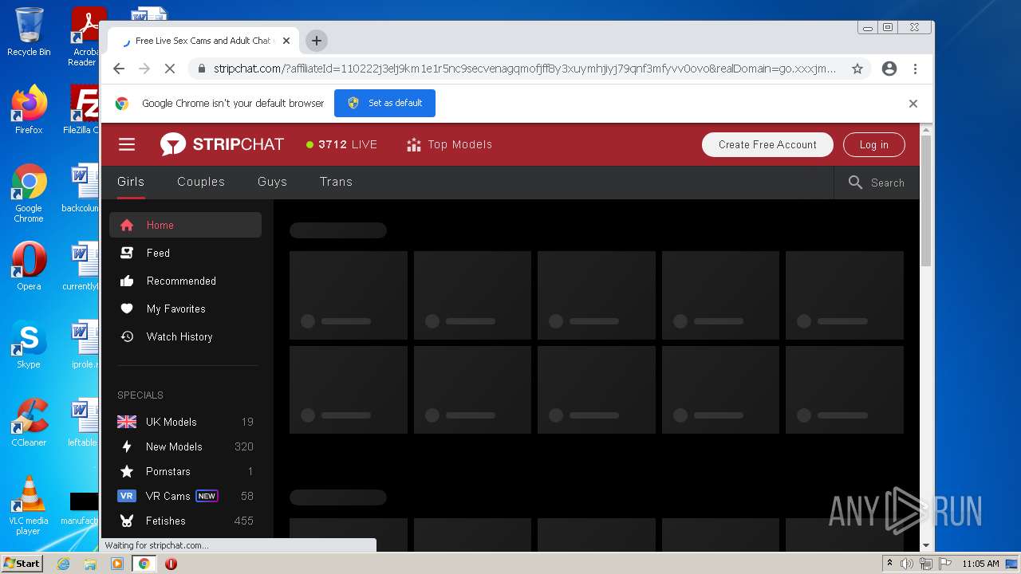Open Opera desktop shortcut
This screenshot has height=574, width=1021.
(x=29, y=265)
